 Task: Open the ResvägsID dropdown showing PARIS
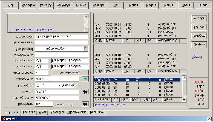pyautogui.click(x=77, y=85)
